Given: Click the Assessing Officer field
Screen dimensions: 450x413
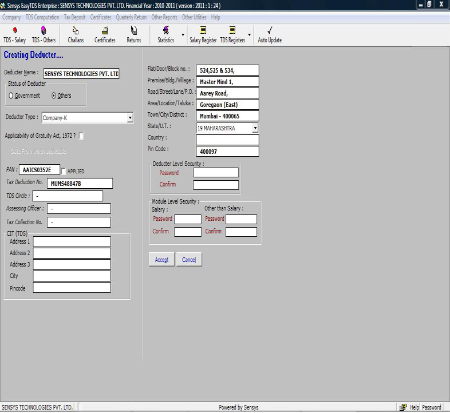Looking at the screenshot, I should tap(79, 209).
